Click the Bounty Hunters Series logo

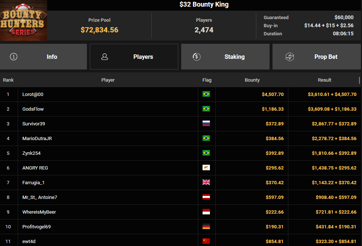pyautogui.click(x=24, y=21)
